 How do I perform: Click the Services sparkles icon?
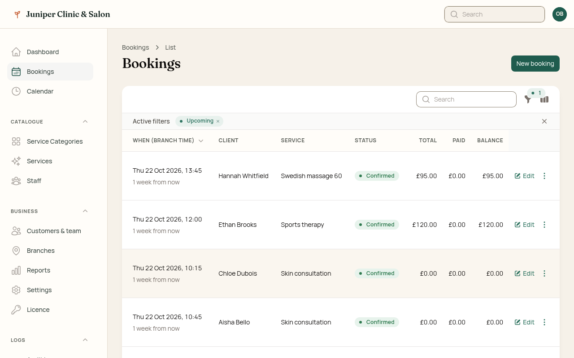(x=16, y=161)
